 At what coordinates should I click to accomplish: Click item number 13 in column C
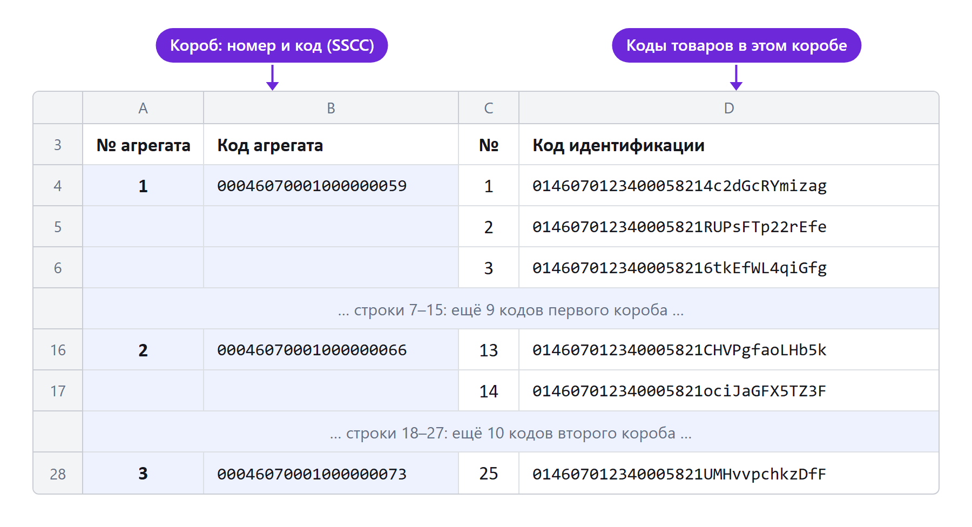coord(489,350)
